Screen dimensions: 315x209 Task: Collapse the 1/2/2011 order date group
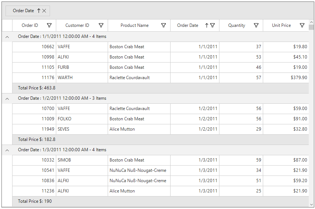coord(7,99)
